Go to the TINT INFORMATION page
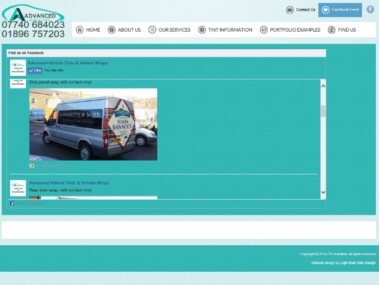The height and width of the screenshot is (285, 379). click(x=230, y=30)
